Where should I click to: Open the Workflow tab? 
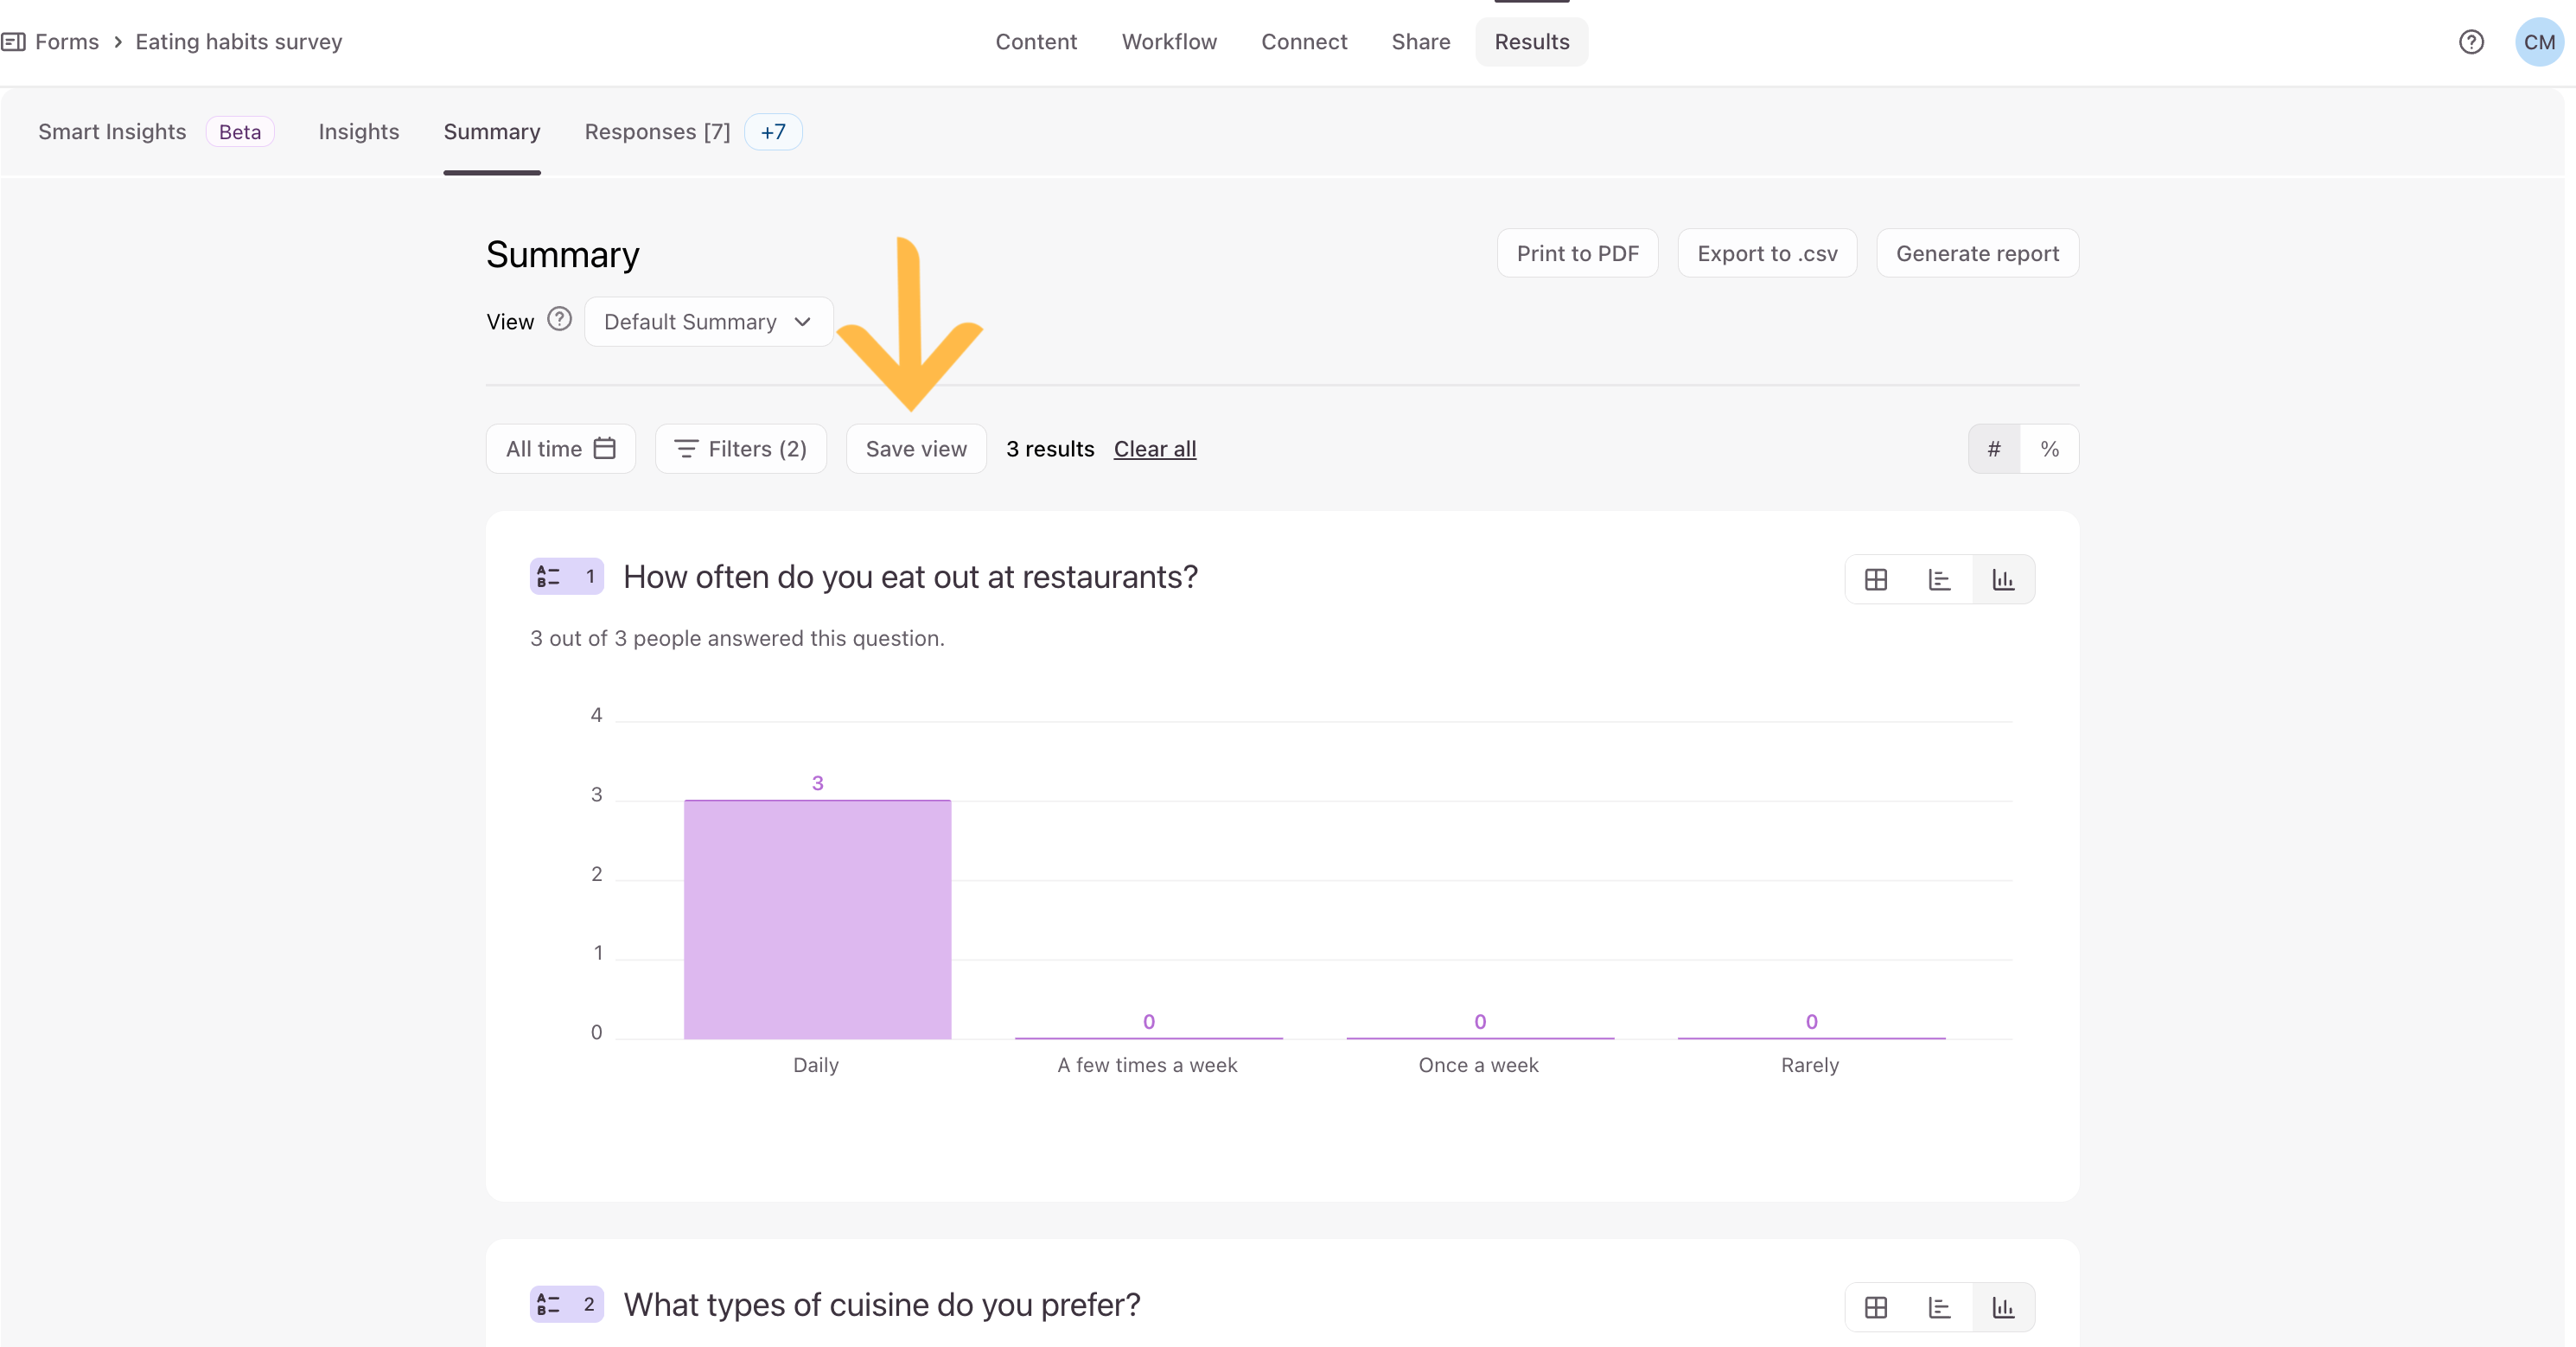pyautogui.click(x=1168, y=42)
